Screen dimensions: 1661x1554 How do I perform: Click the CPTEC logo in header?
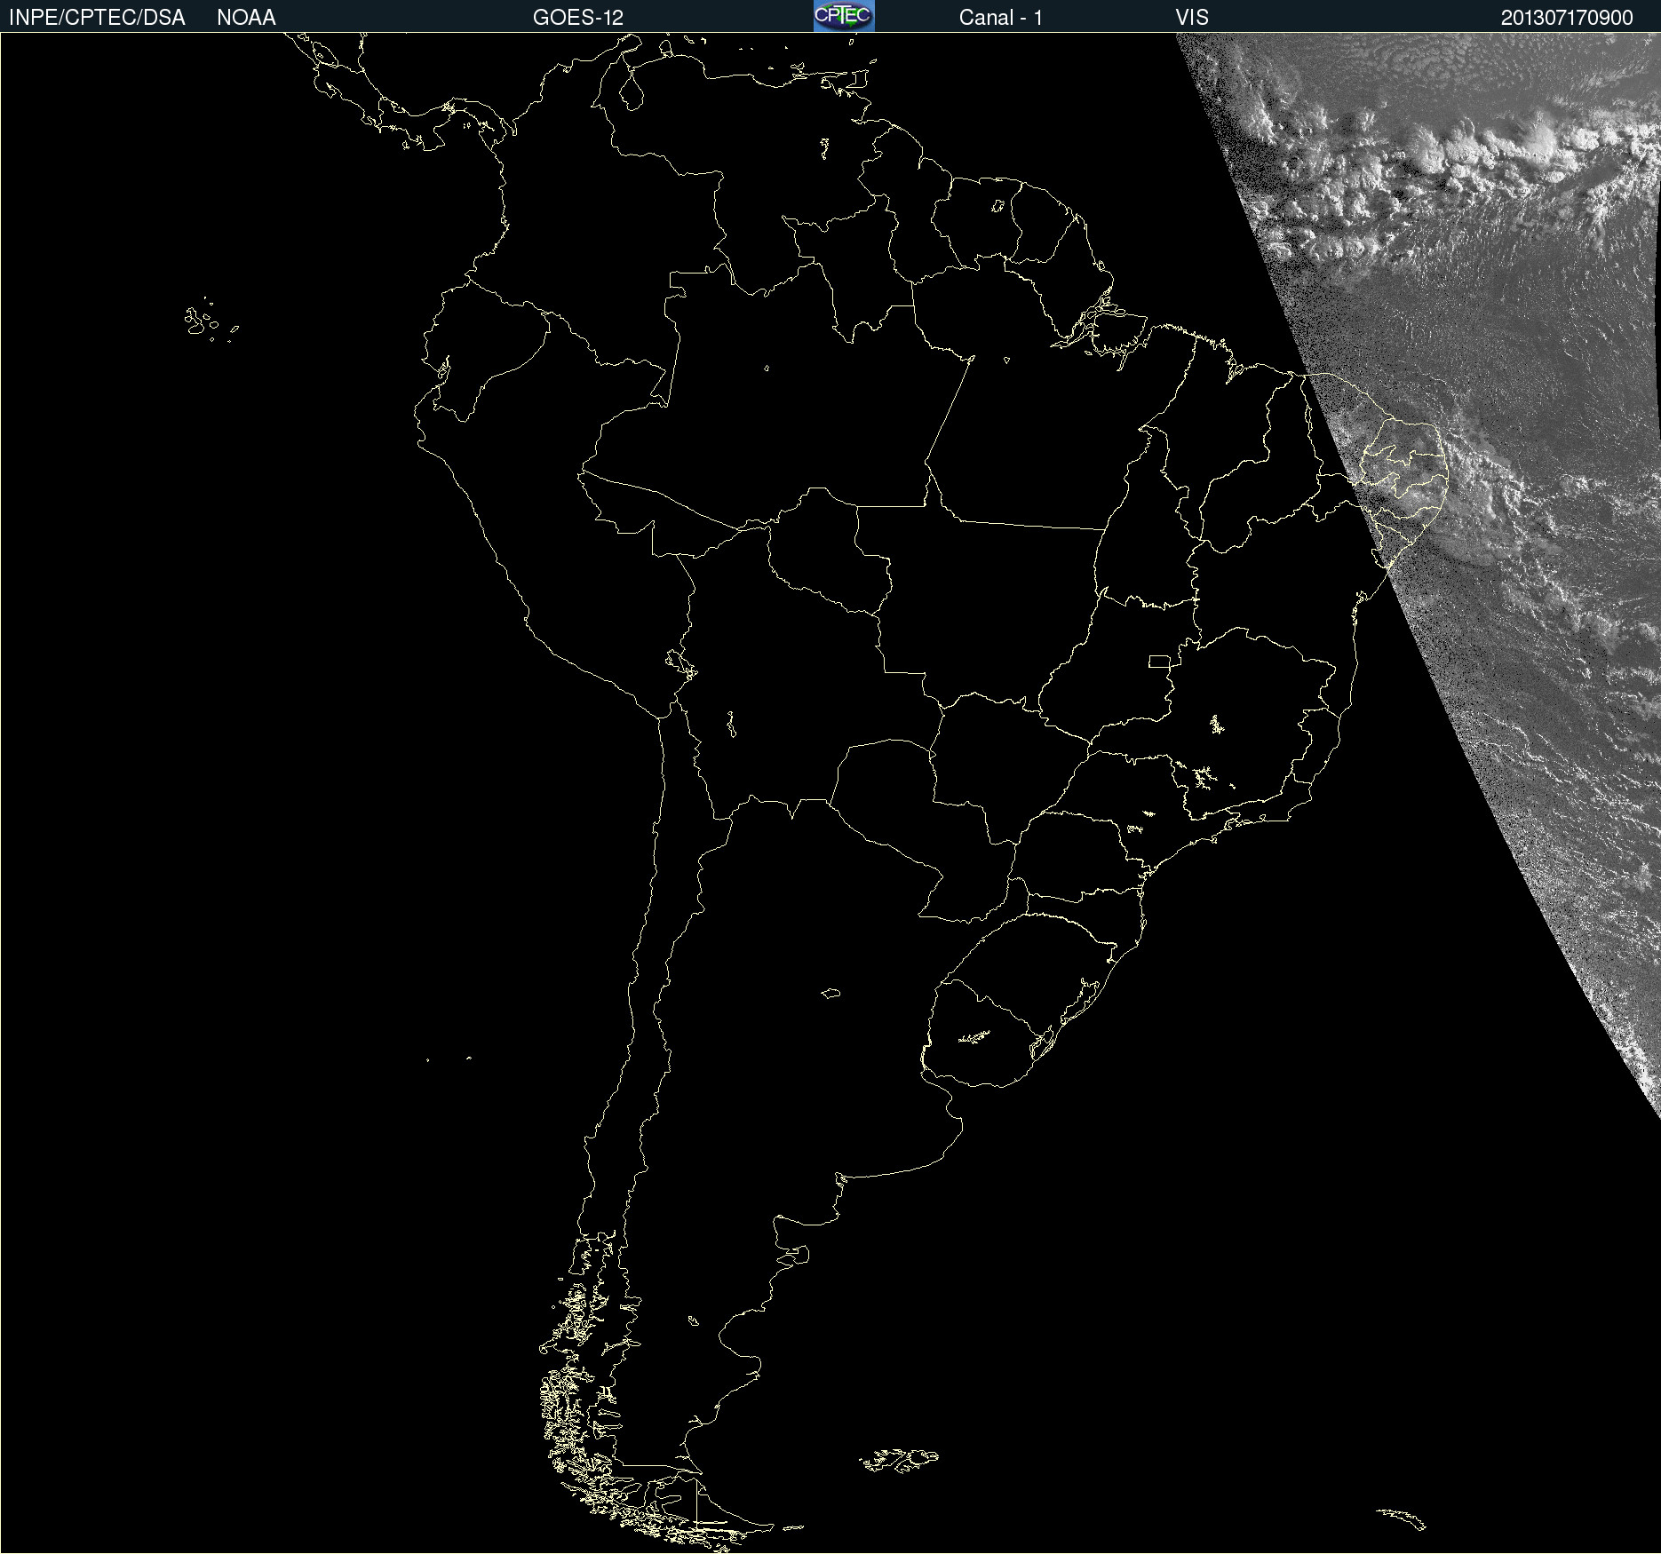(844, 16)
